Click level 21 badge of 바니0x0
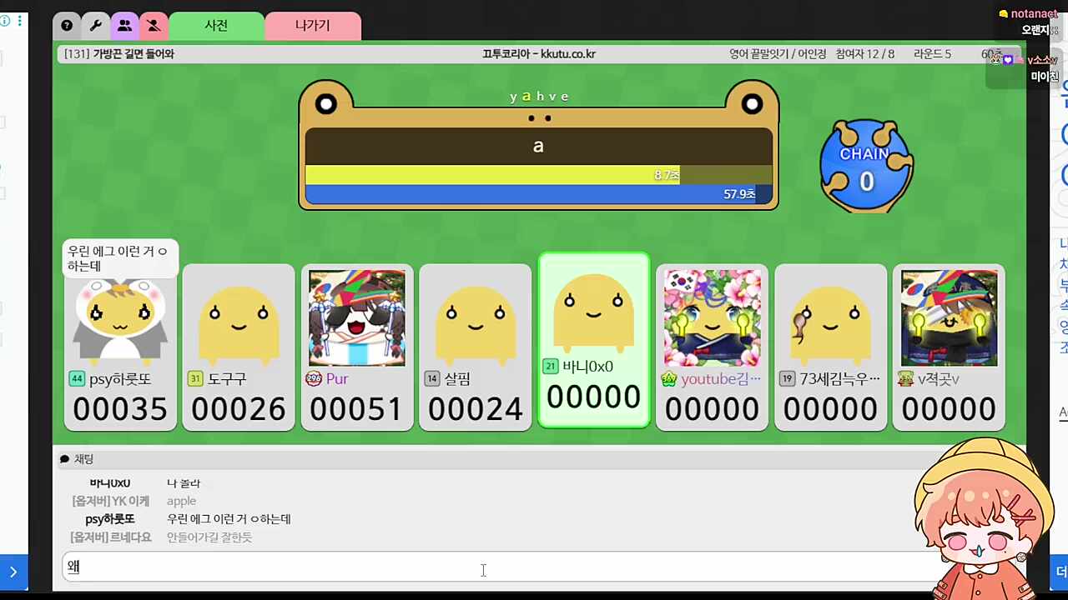 pos(551,367)
